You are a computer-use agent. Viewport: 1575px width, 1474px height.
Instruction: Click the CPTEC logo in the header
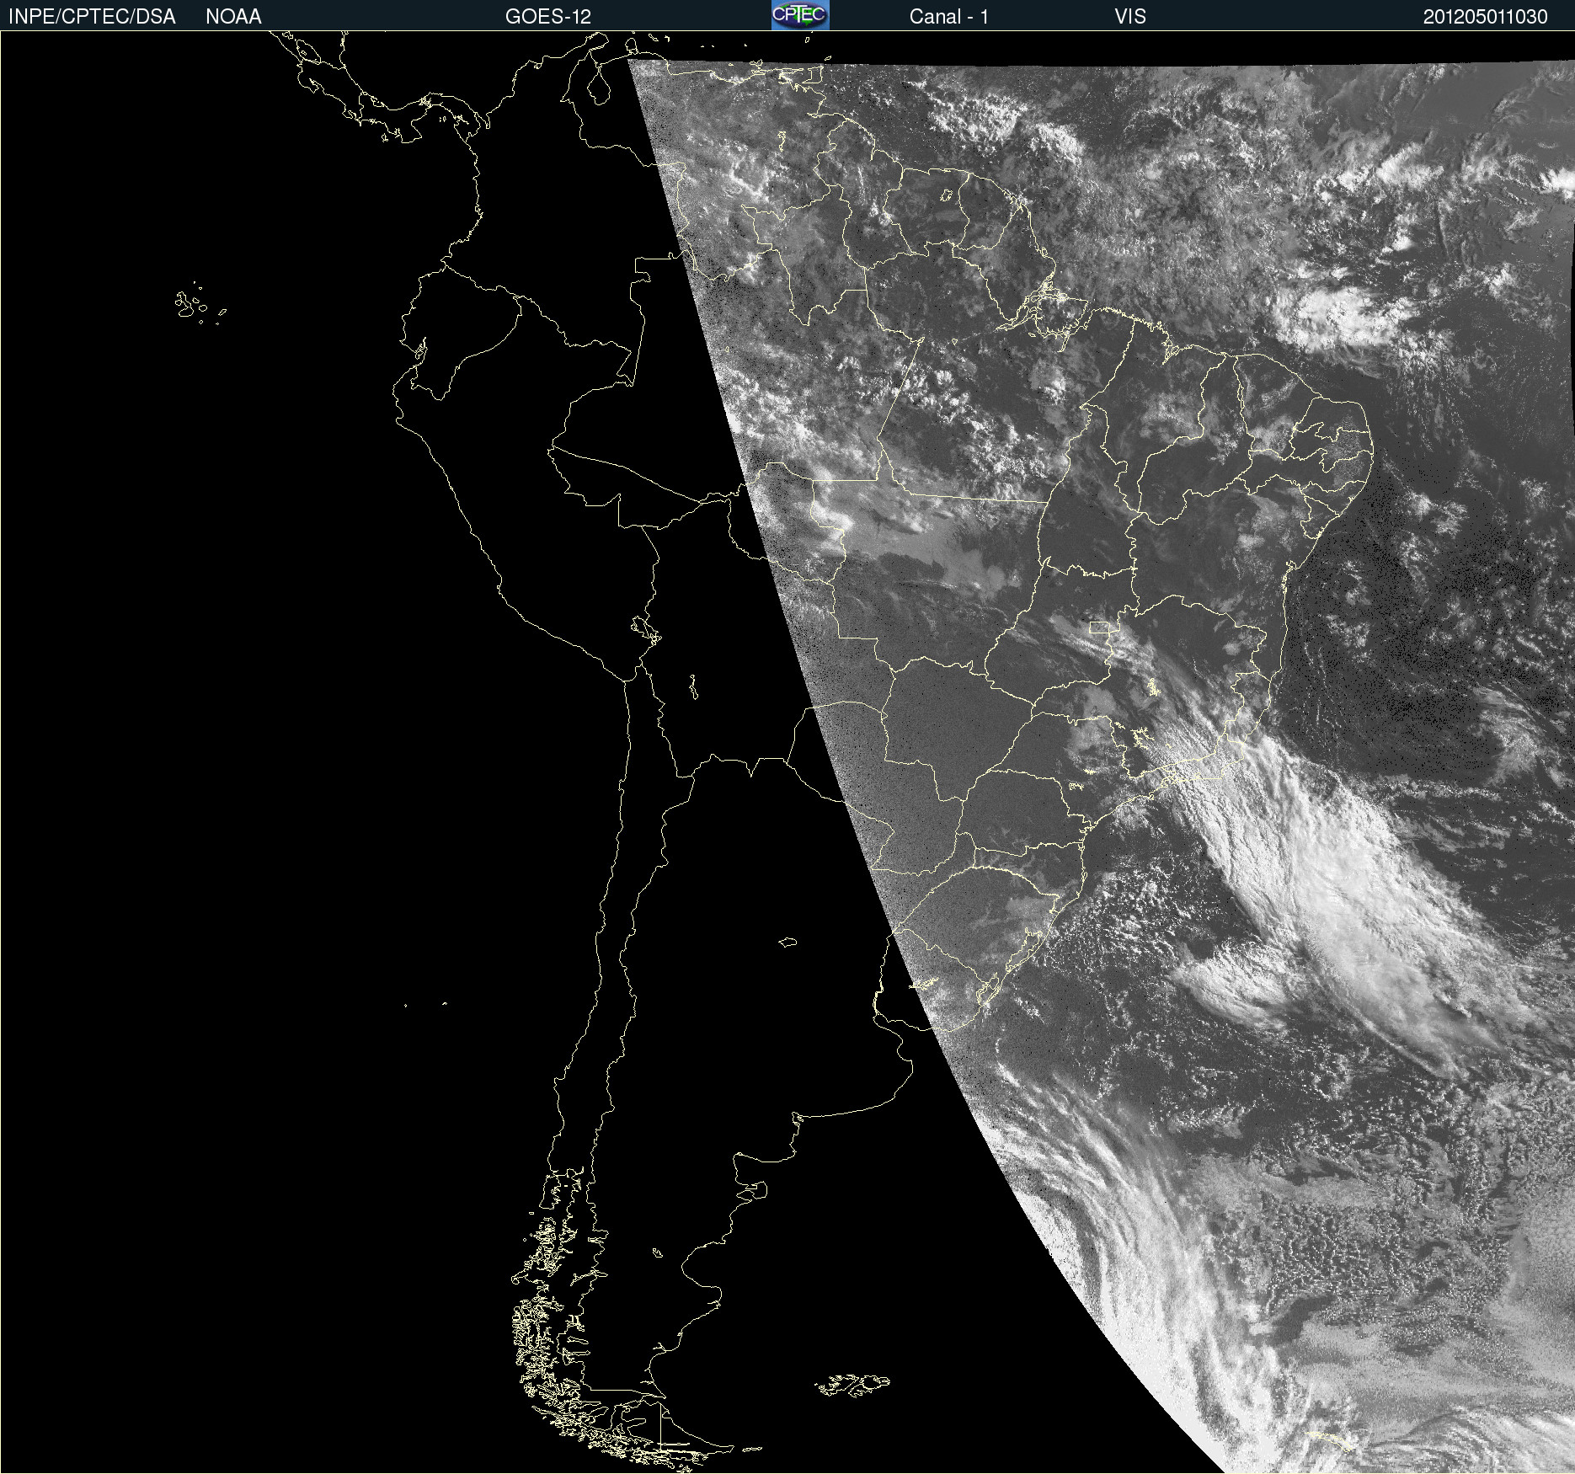pyautogui.click(x=800, y=15)
